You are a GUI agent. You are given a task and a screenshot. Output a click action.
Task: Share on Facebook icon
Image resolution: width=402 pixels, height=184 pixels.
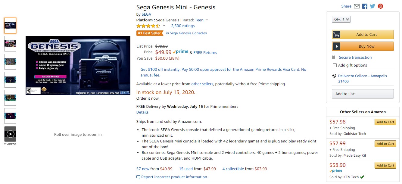(365, 6)
